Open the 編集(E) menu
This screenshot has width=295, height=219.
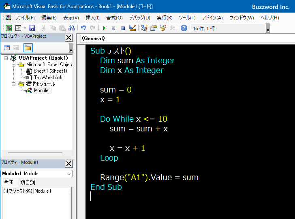click(49, 18)
